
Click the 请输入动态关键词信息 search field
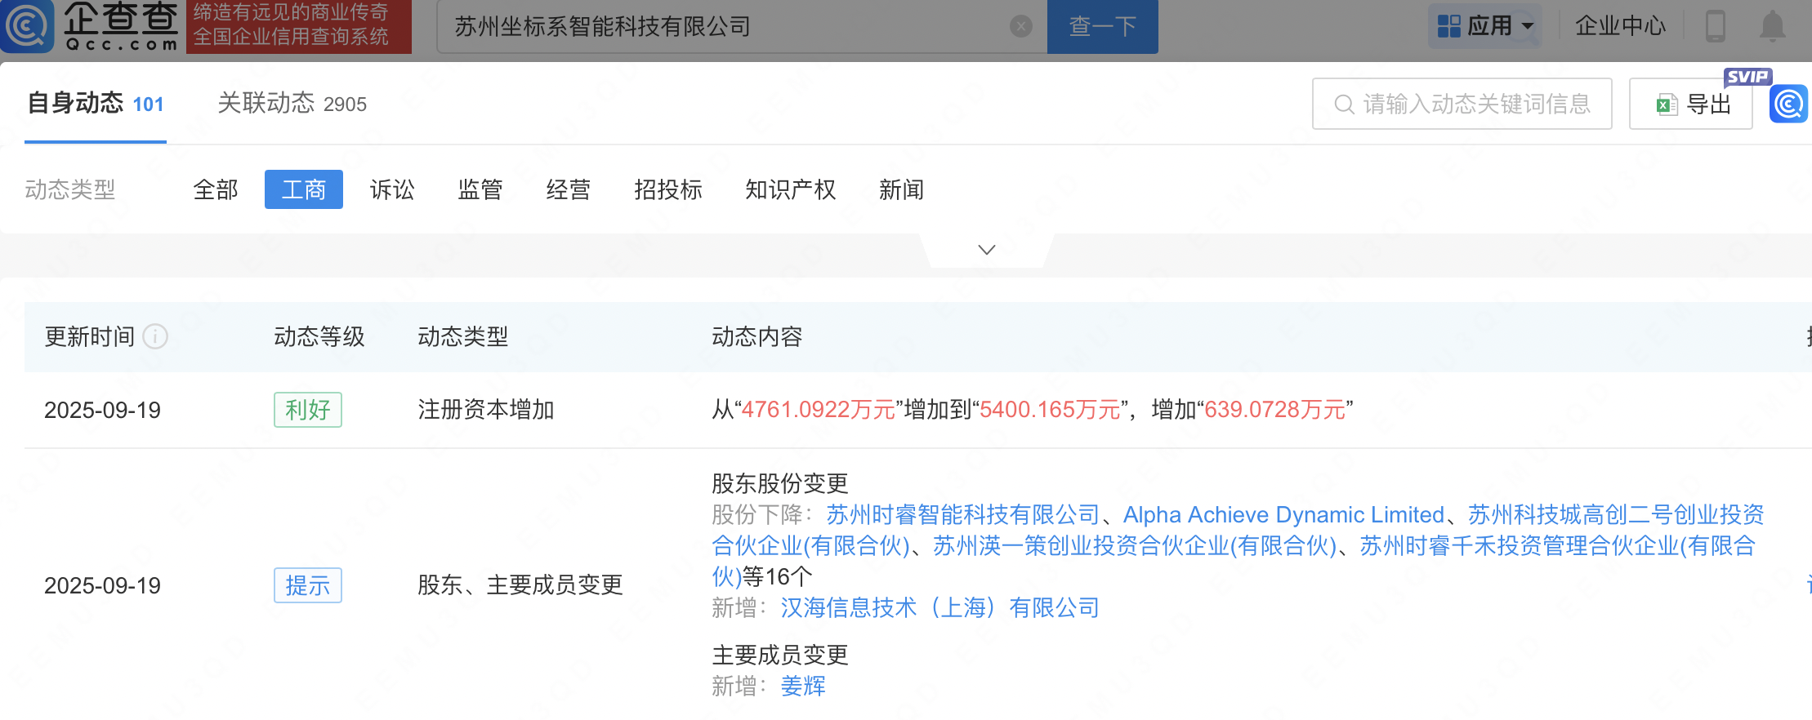pyautogui.click(x=1462, y=104)
